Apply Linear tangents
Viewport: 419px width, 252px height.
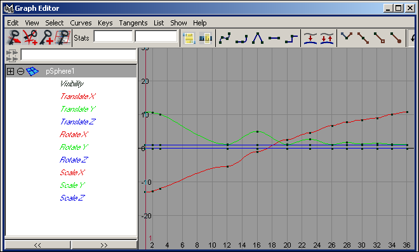258,38
